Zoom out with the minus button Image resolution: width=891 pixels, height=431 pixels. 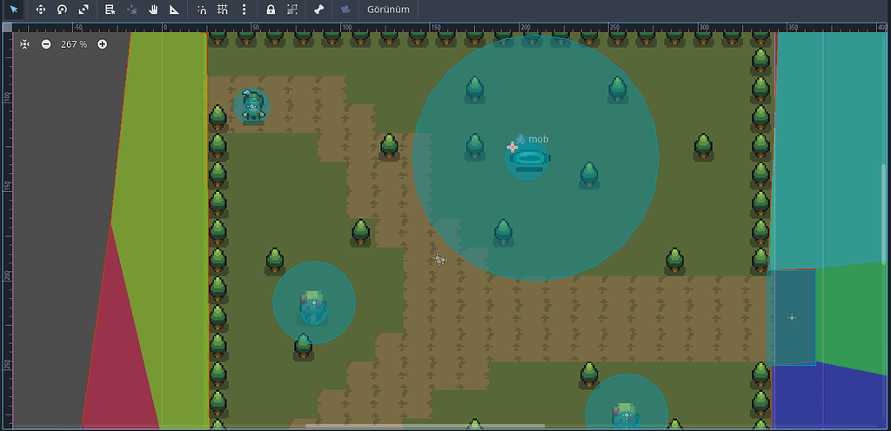pos(46,44)
